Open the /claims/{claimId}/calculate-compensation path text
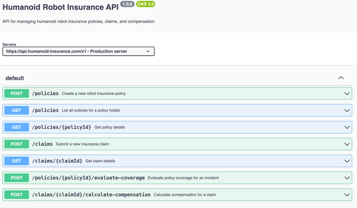The height and width of the screenshot is (208, 357). (91, 195)
